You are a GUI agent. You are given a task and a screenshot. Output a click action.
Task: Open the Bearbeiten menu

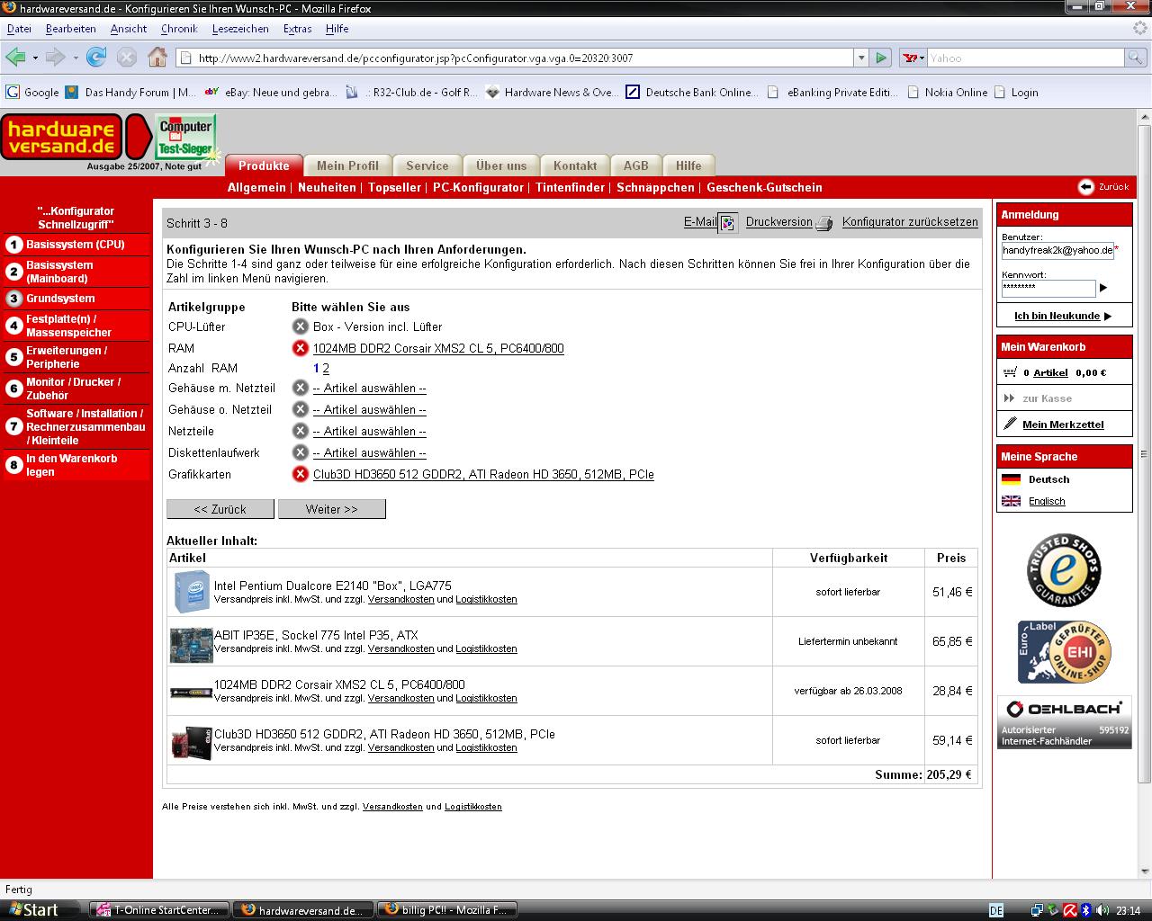(70, 29)
